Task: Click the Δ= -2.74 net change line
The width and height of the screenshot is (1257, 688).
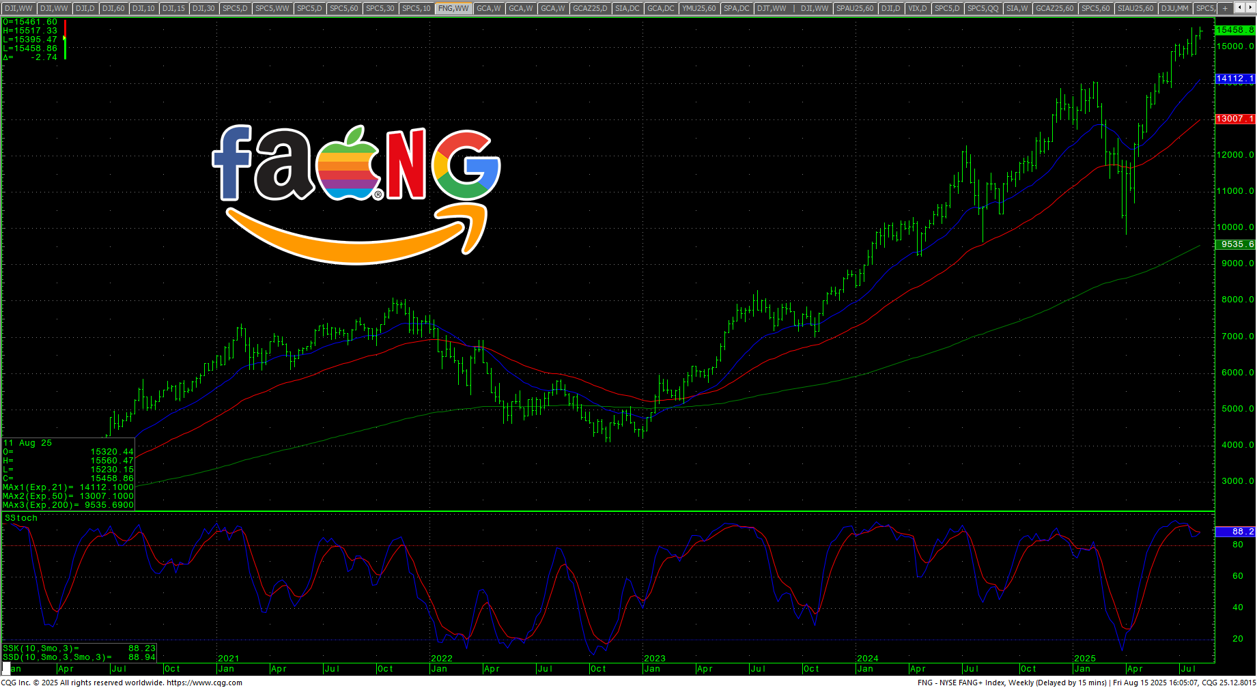Action: [x=30, y=57]
